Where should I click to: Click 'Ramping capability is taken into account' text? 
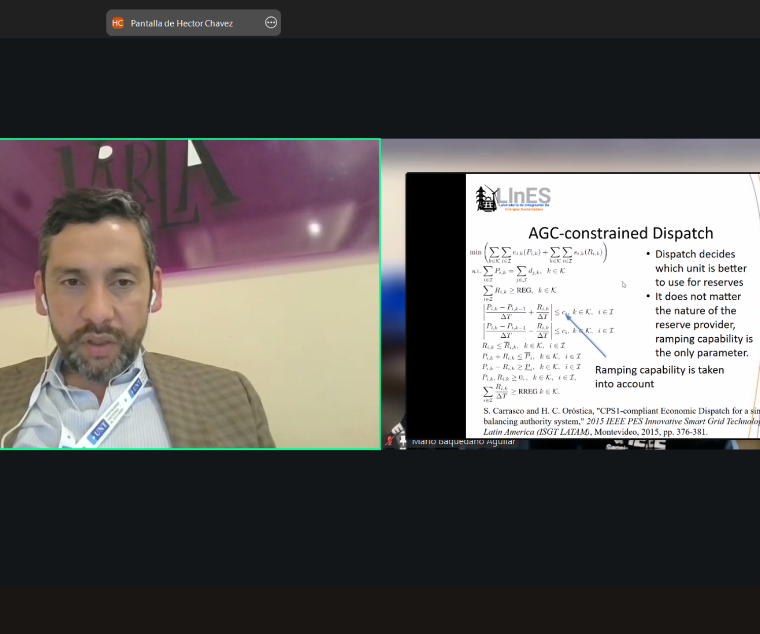[659, 377]
